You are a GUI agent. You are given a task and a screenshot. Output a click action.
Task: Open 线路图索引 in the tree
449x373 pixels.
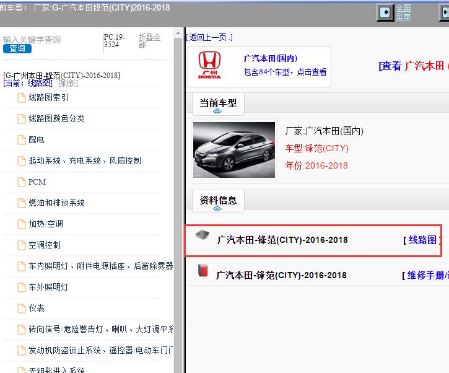click(x=48, y=98)
